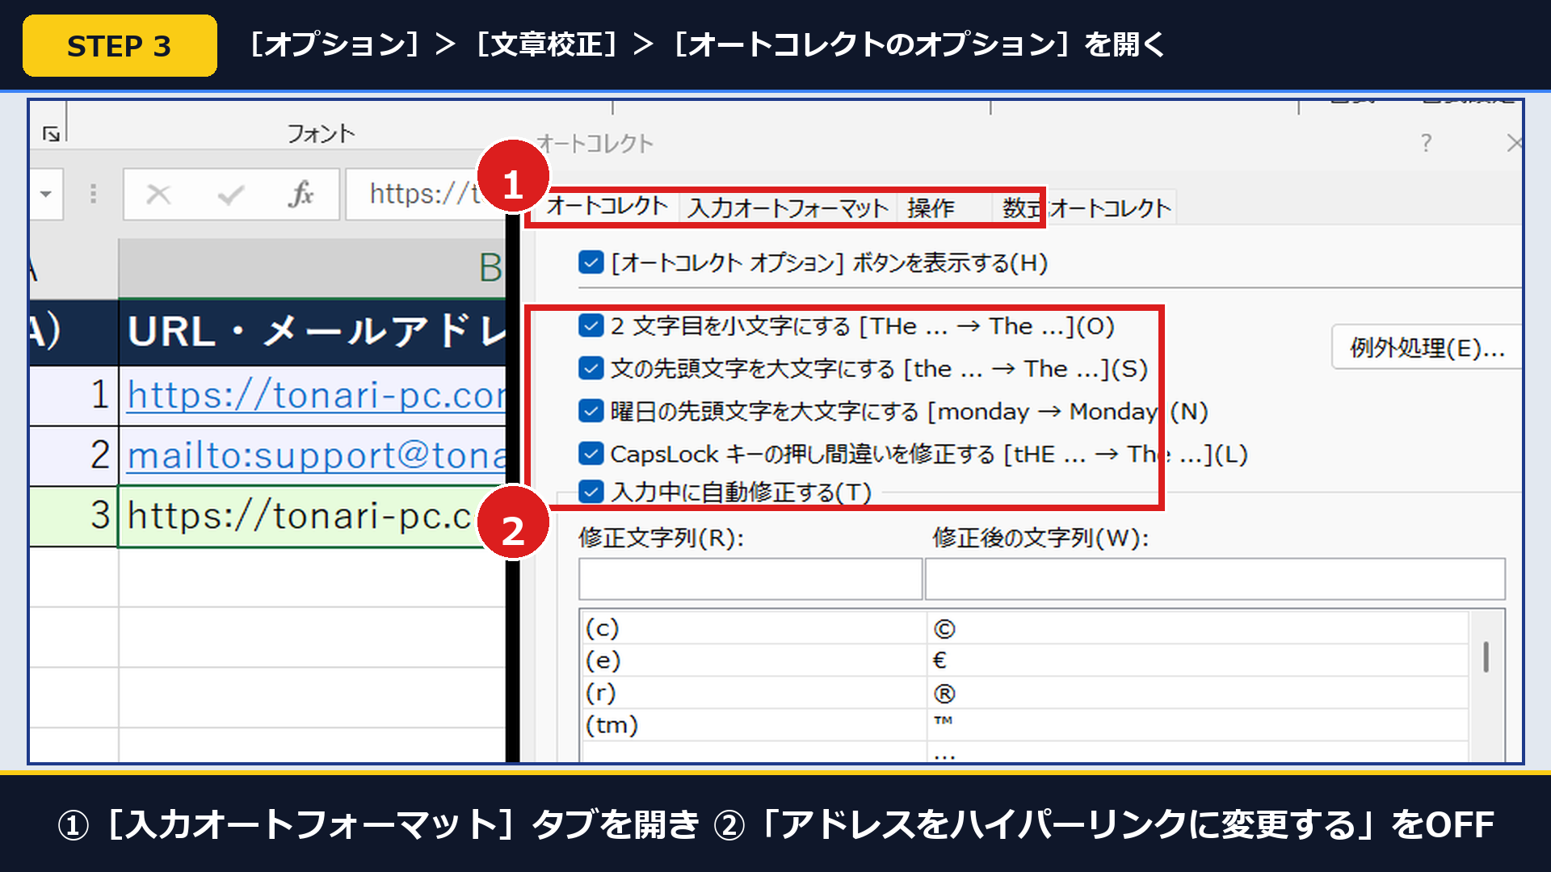1551x872 pixels.
Task: Click the AutoCorrect dialog help question mark
Action: pyautogui.click(x=1426, y=144)
